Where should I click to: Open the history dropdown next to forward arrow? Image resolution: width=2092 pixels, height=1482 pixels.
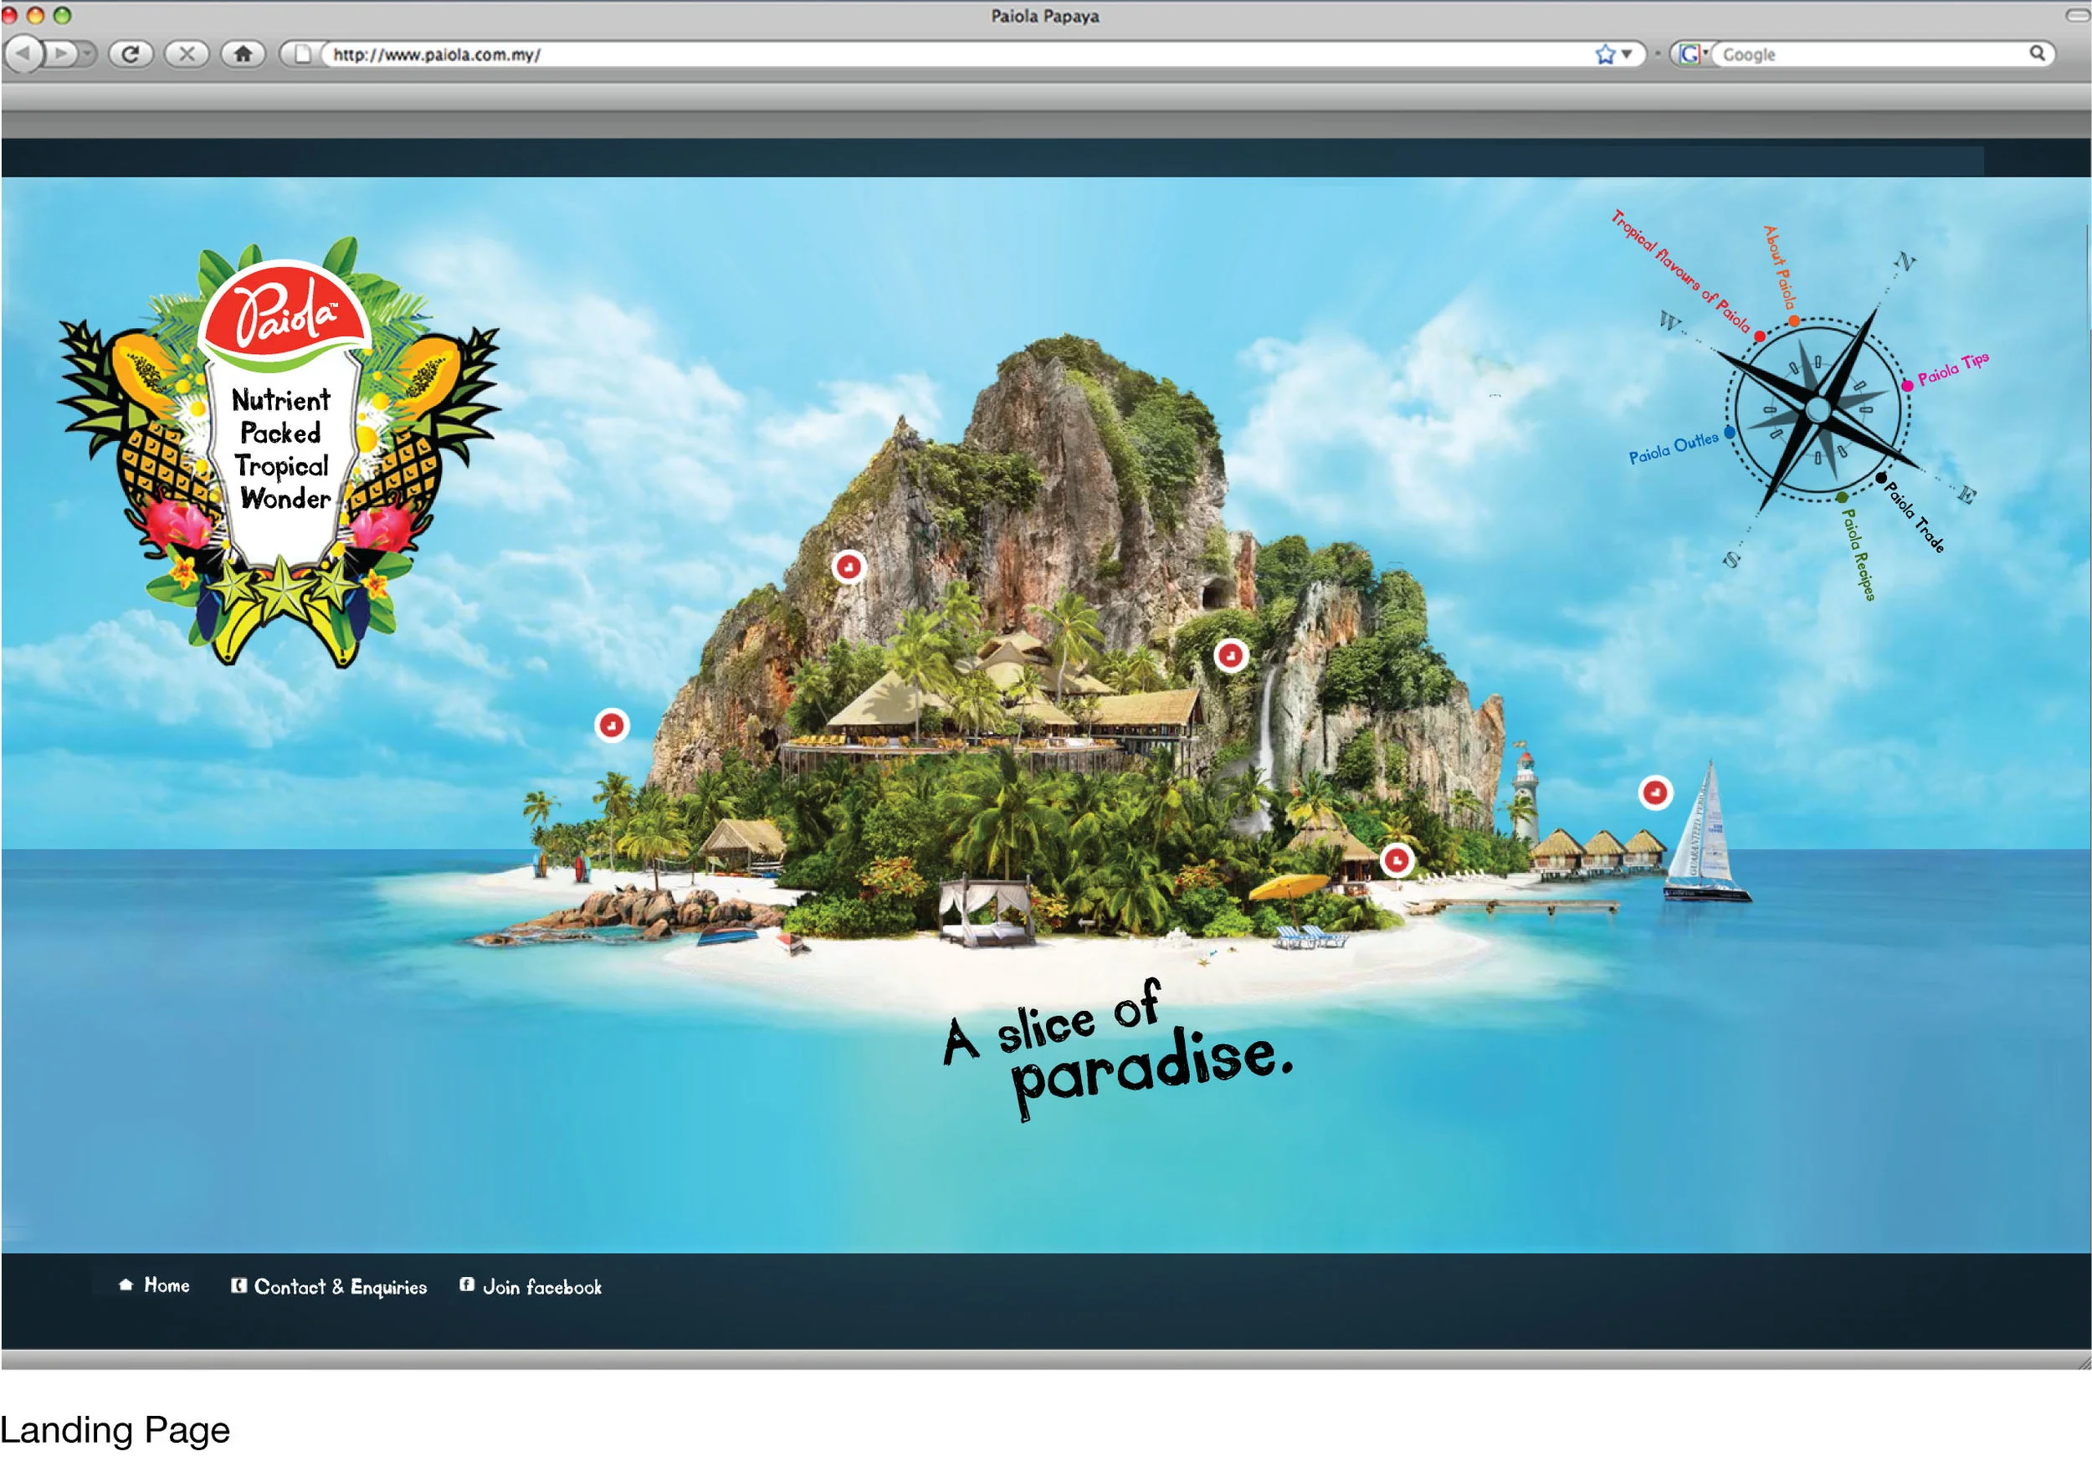[87, 54]
